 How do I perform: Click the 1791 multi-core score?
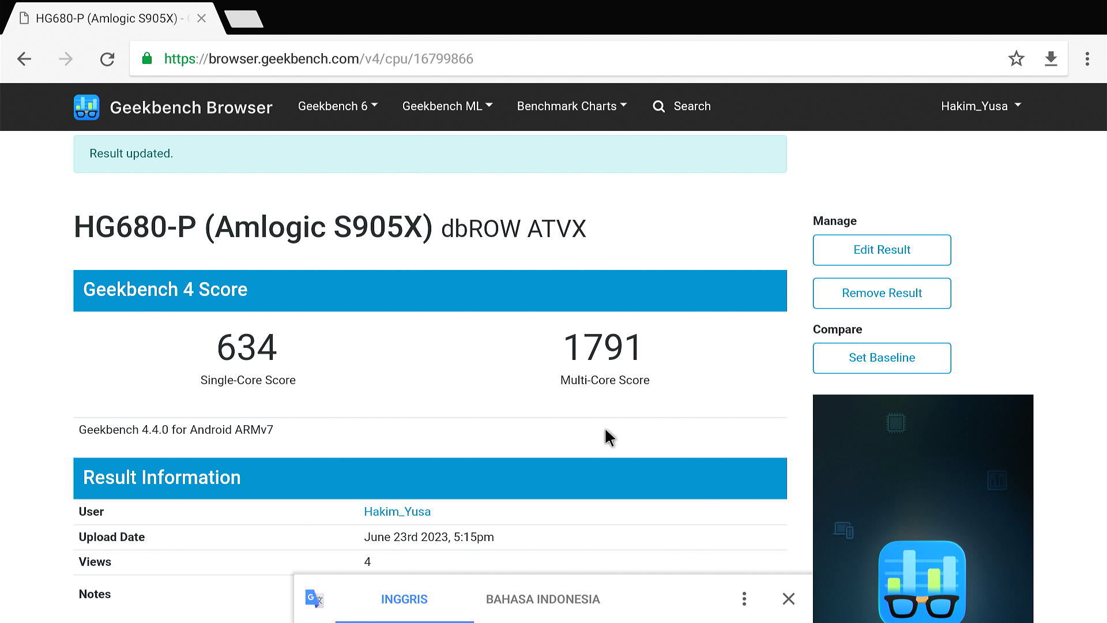(603, 347)
